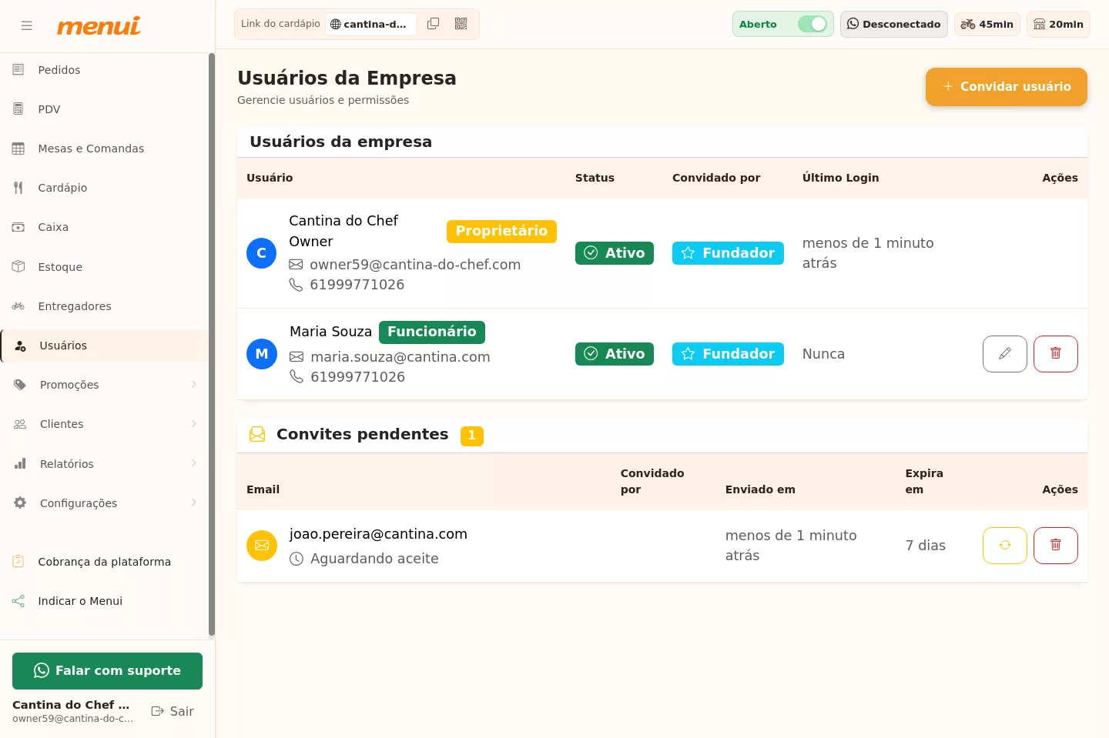The height and width of the screenshot is (738, 1109).
Task: Click the sidebar vertical scrollbar
Action: [212, 346]
